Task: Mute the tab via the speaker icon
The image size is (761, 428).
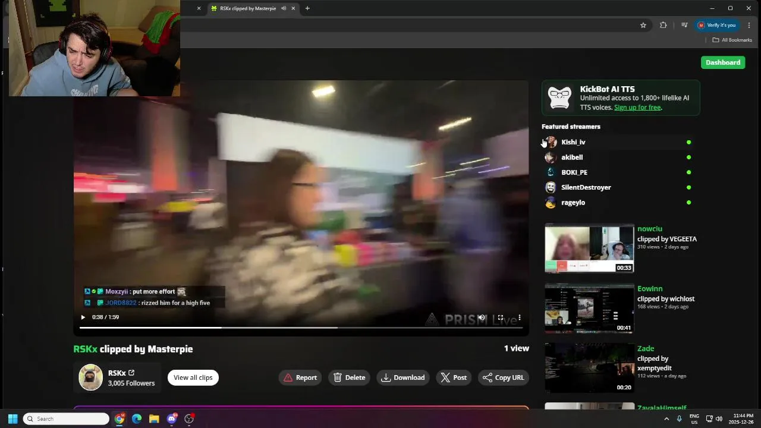Action: pos(284,8)
